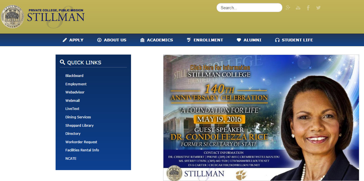Viewport: 364px width, 181px height.
Task: Follow the Dining Services link
Action: tap(78, 117)
